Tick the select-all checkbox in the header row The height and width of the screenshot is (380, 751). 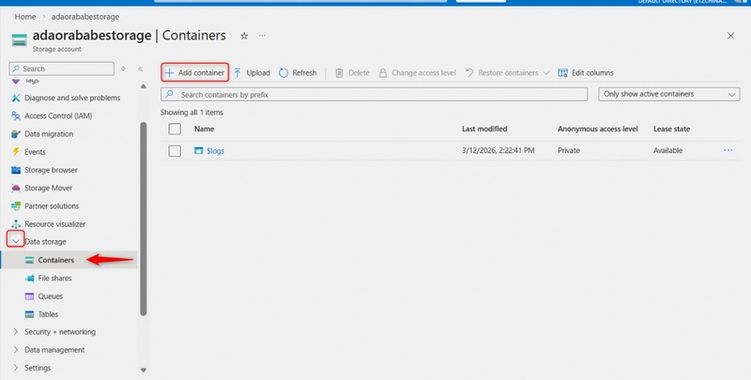[175, 129]
